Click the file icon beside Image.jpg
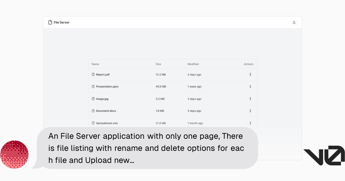The width and height of the screenshot is (345, 181). point(93,99)
